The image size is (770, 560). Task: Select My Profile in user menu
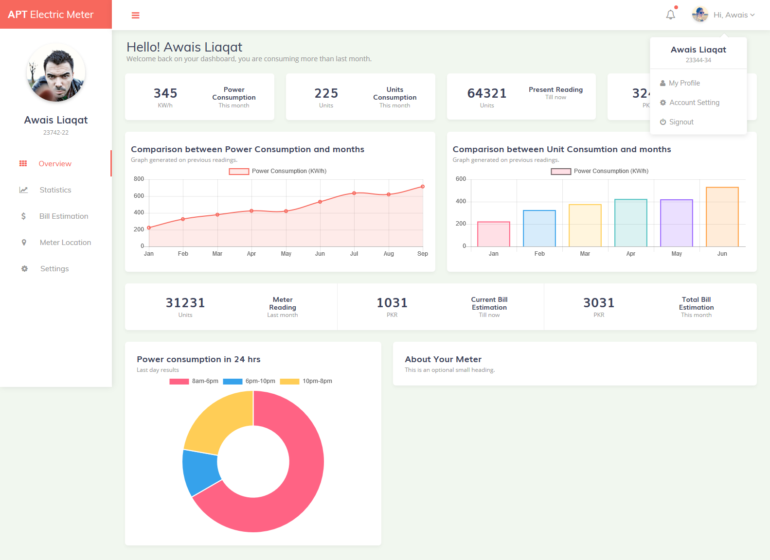698,83
